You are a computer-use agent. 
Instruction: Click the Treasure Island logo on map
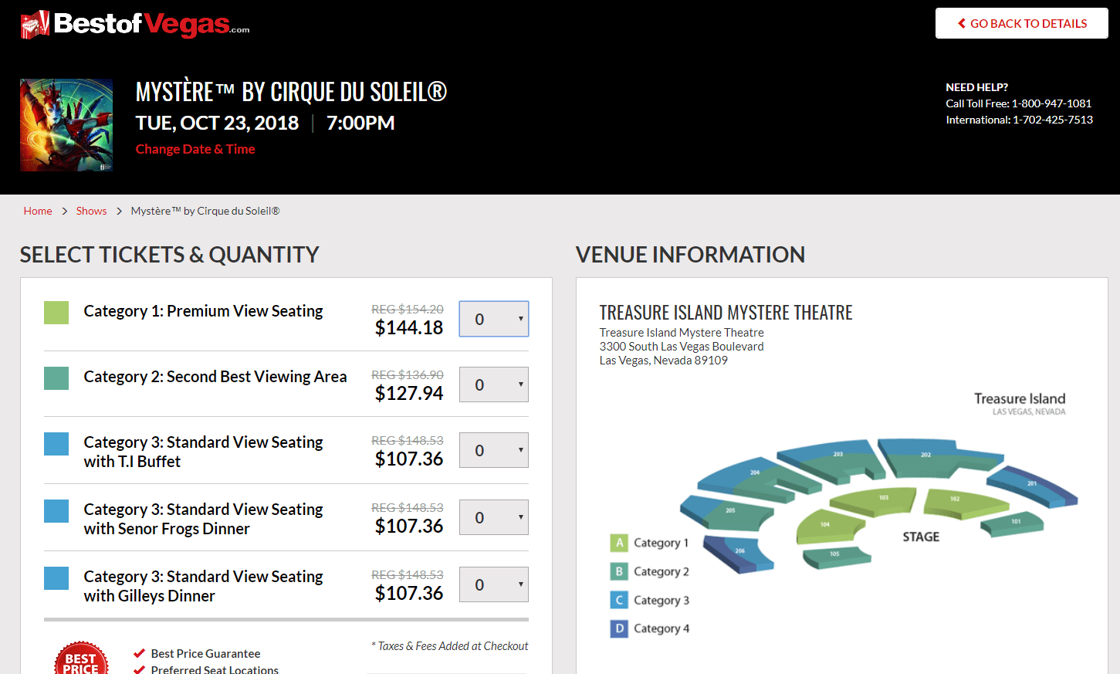point(1019,403)
